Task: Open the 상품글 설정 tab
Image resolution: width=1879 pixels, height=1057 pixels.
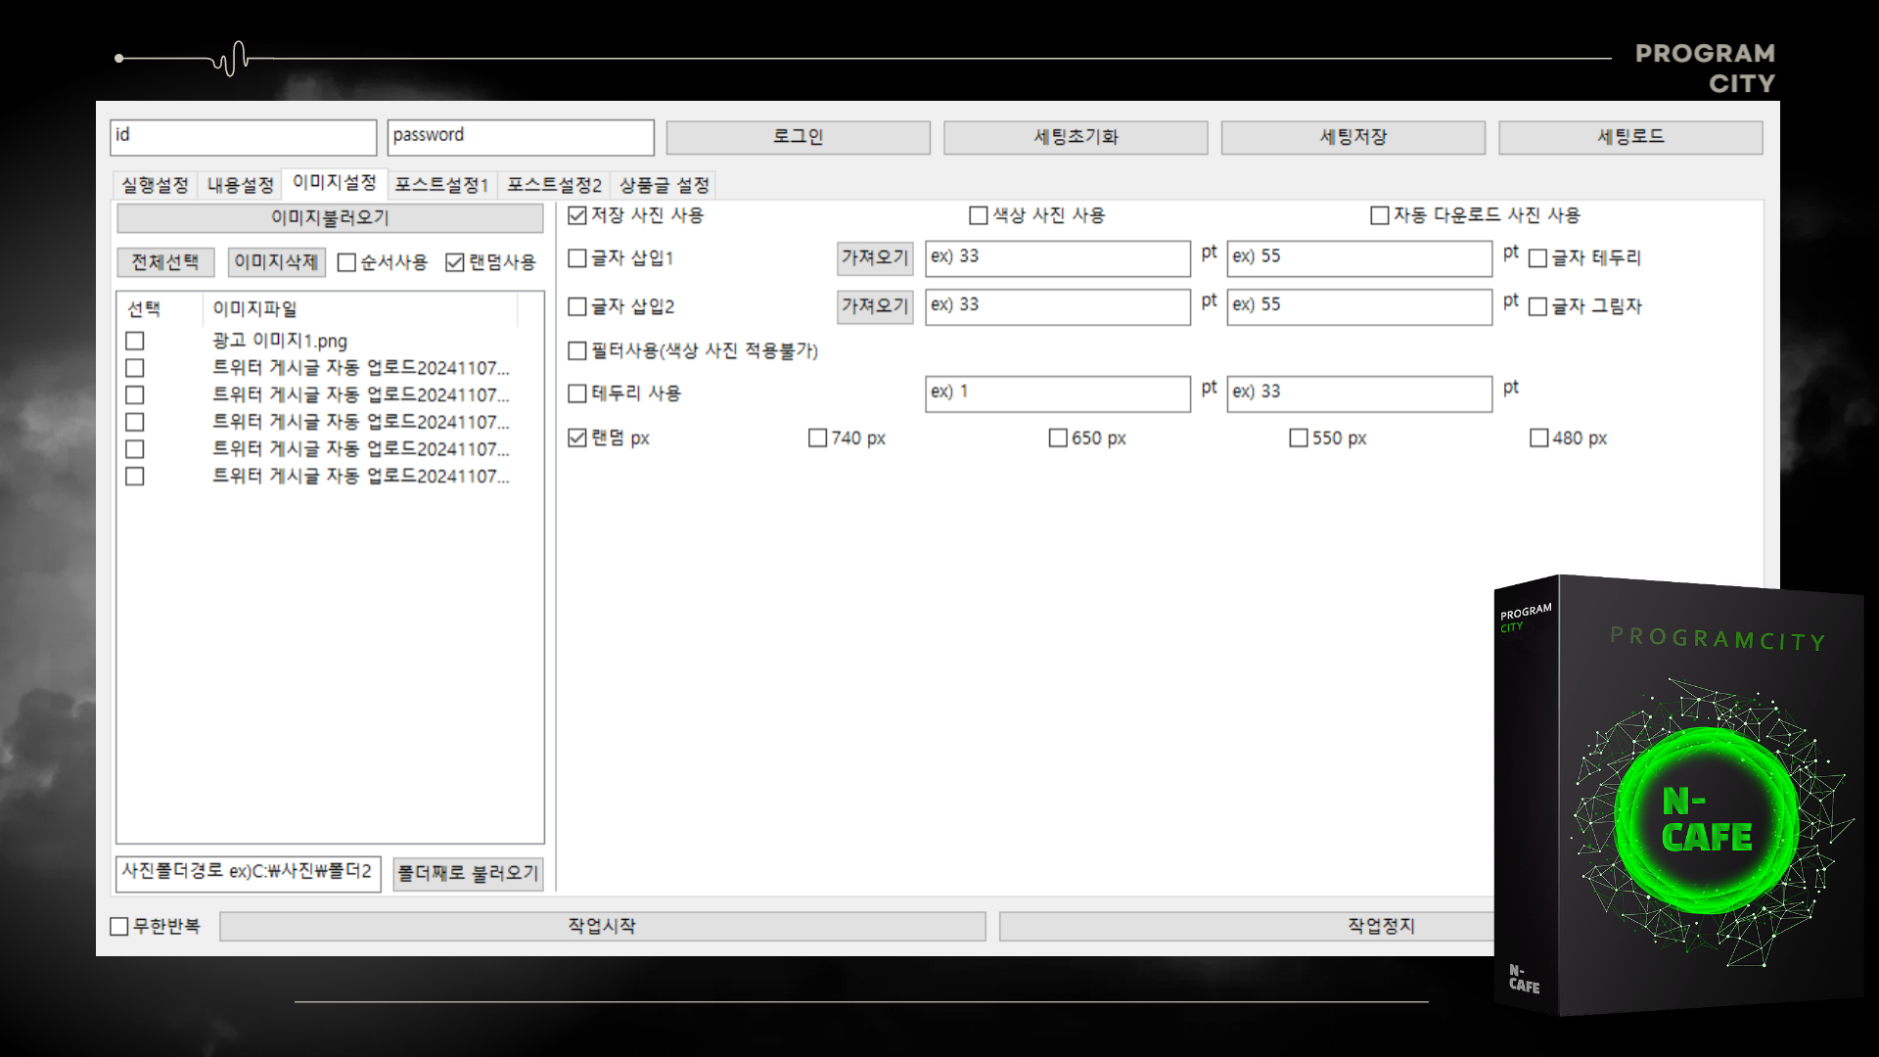Action: click(x=665, y=185)
